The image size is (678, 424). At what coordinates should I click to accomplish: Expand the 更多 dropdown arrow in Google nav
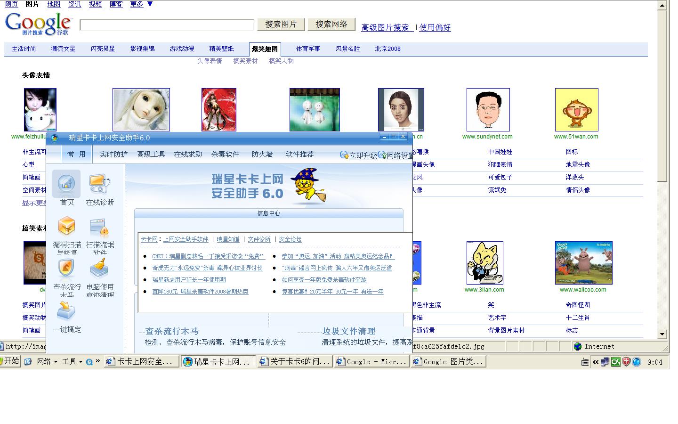tap(150, 4)
